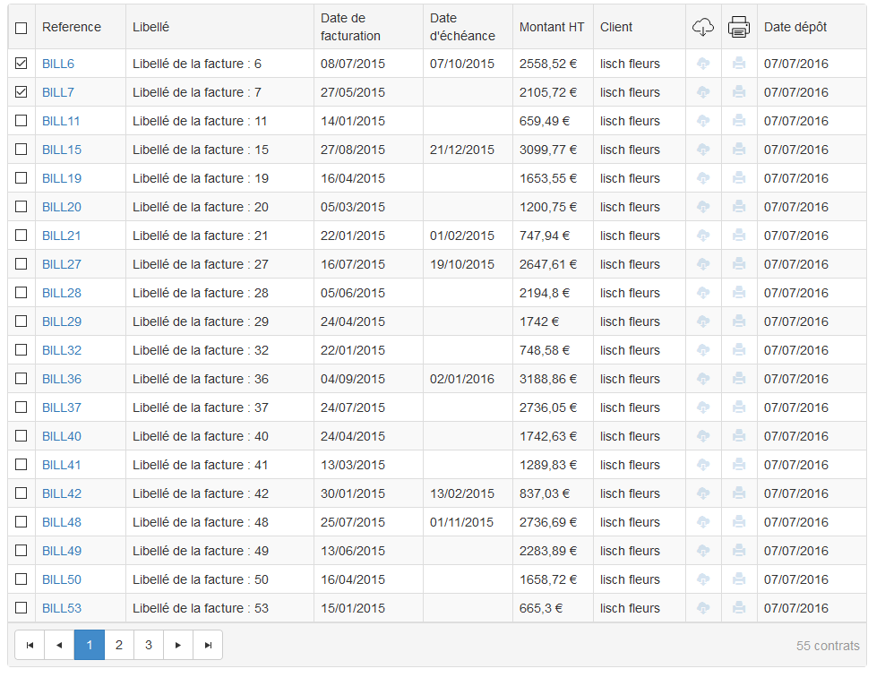Sort by Client column header
The image size is (885, 686).
pyautogui.click(x=615, y=27)
